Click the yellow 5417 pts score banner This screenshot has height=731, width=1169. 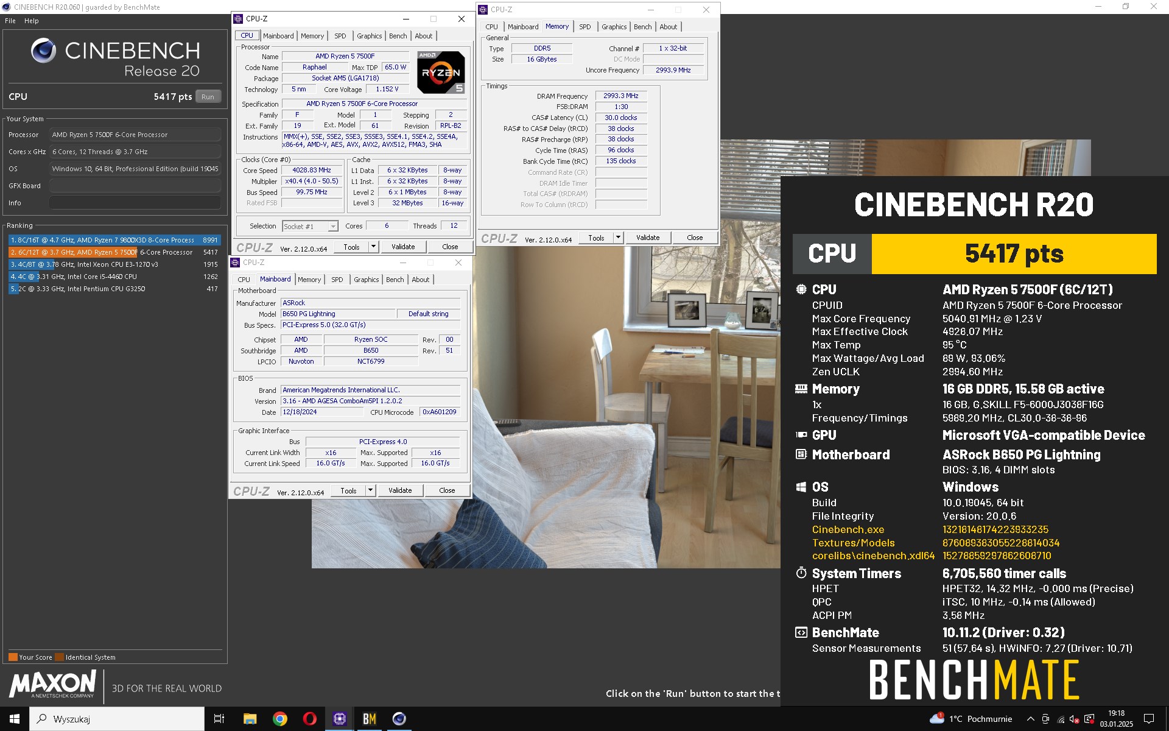1014,254
